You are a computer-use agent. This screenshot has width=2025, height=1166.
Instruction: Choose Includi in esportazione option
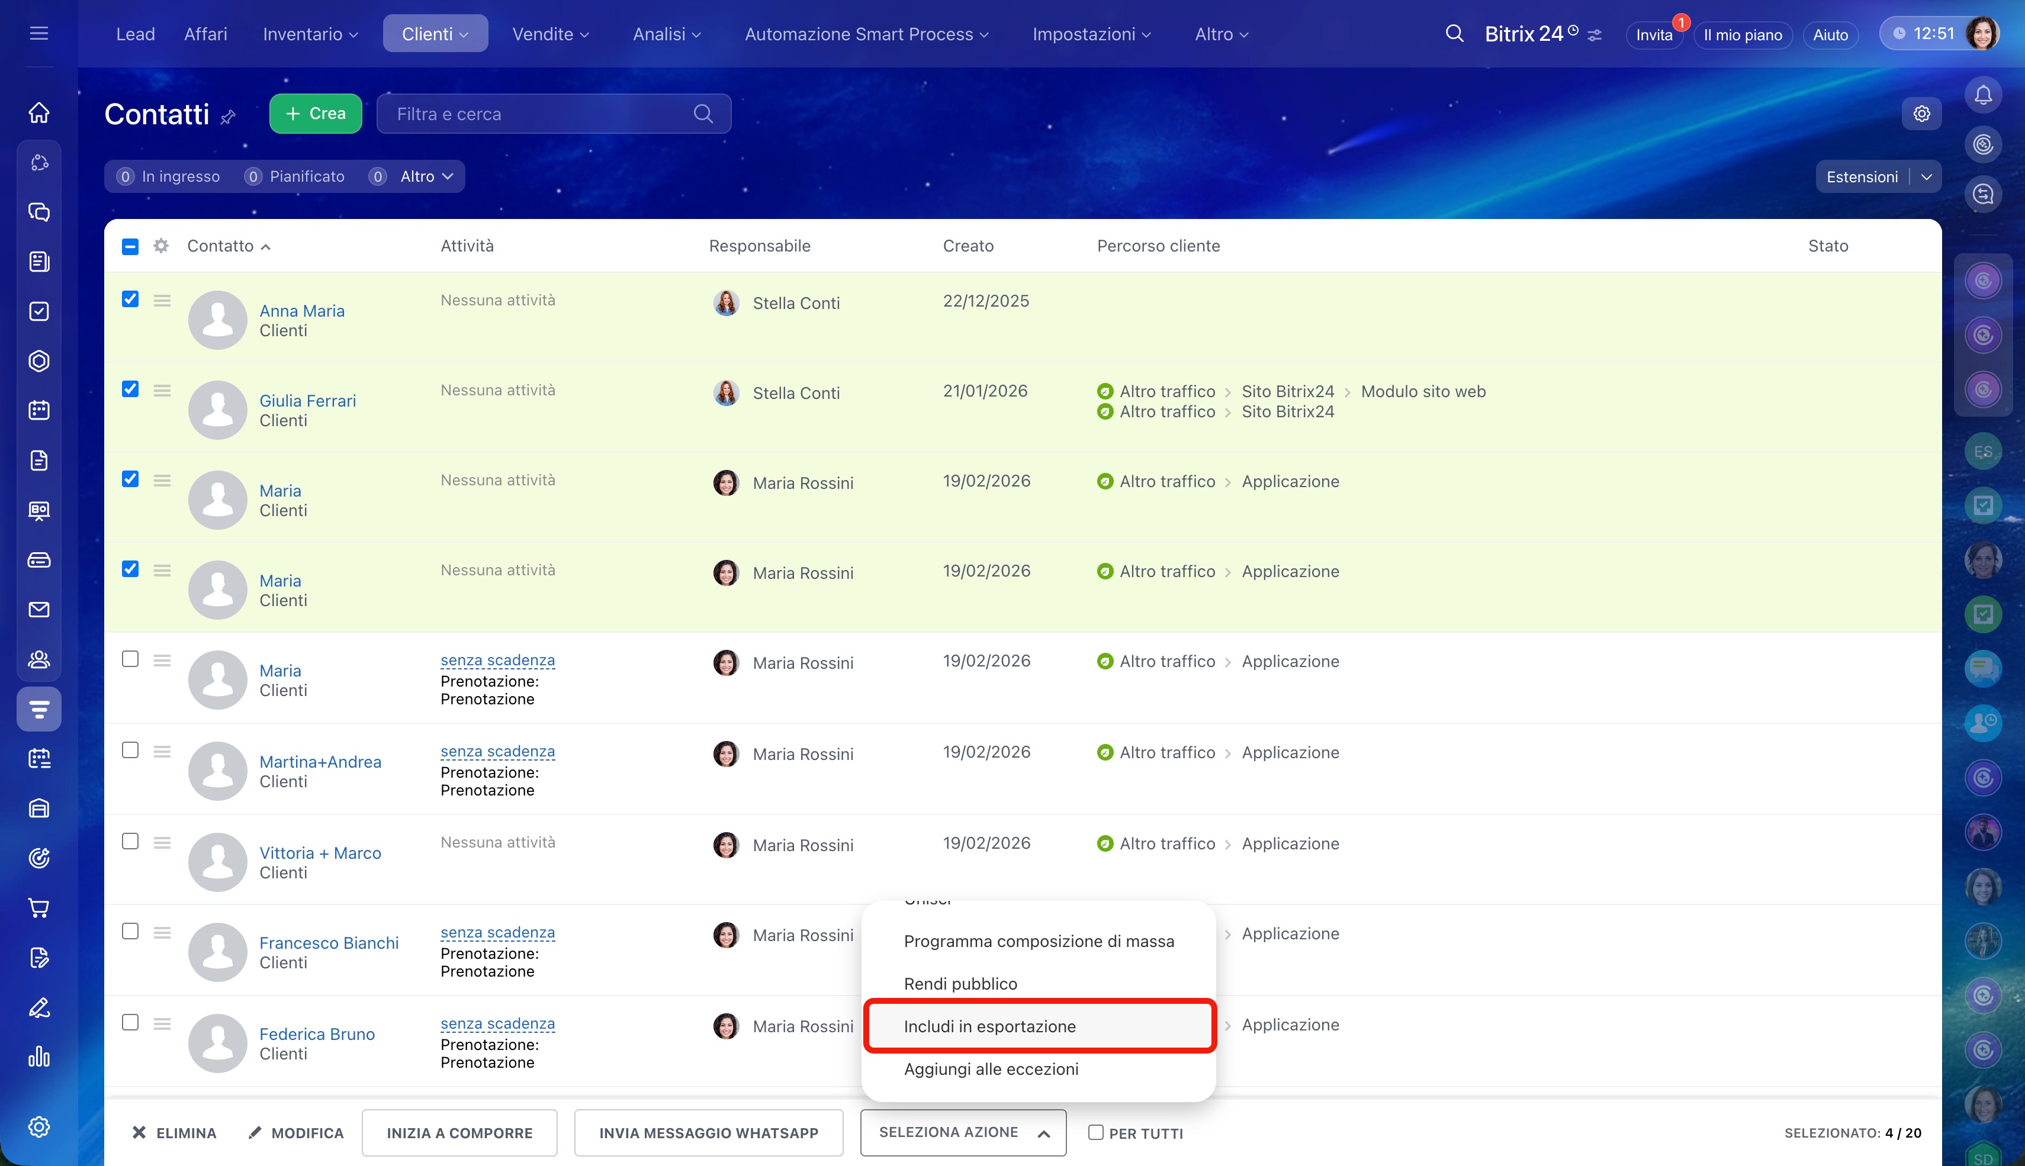pos(989,1026)
